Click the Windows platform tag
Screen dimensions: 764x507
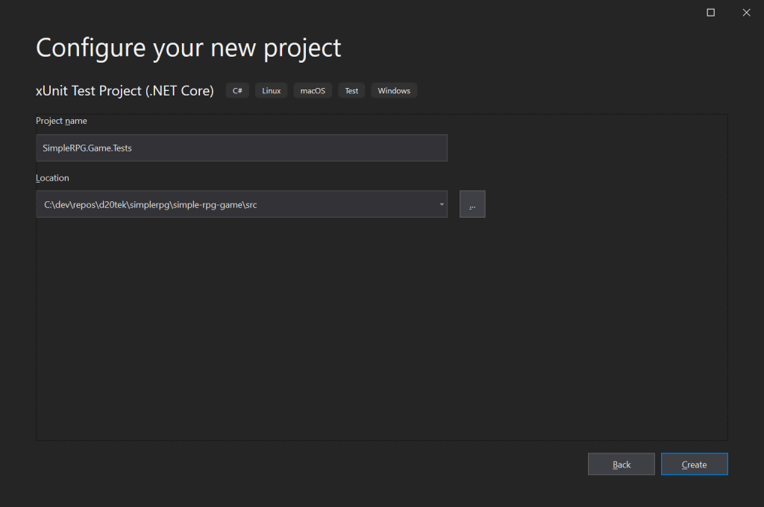point(394,91)
